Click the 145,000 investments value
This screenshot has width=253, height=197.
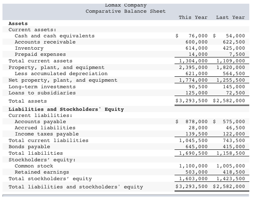click(234, 87)
